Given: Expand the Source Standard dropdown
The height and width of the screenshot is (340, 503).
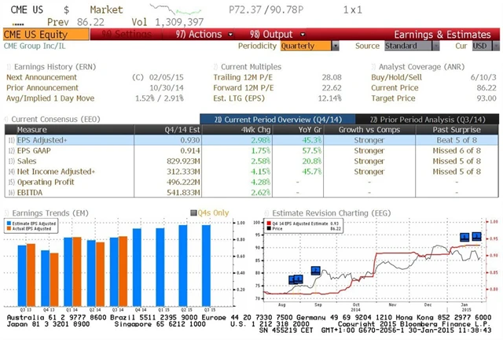Looking at the screenshot, I should click(407, 46).
